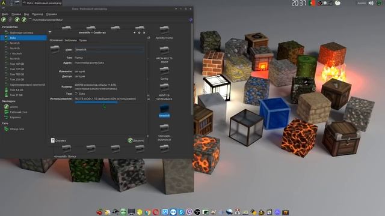Open the Вид menu
Image resolution: width=385 pixels, height=216 pixels.
click(x=26, y=14)
